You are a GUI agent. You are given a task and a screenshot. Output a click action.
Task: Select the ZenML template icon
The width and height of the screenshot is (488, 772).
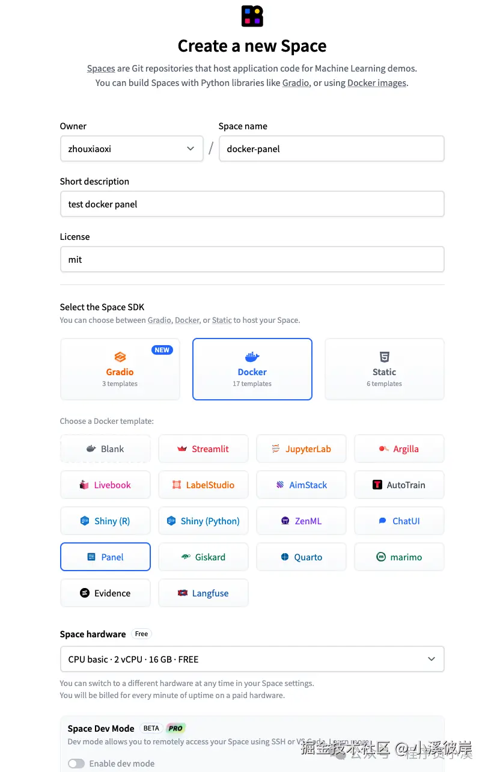point(285,521)
